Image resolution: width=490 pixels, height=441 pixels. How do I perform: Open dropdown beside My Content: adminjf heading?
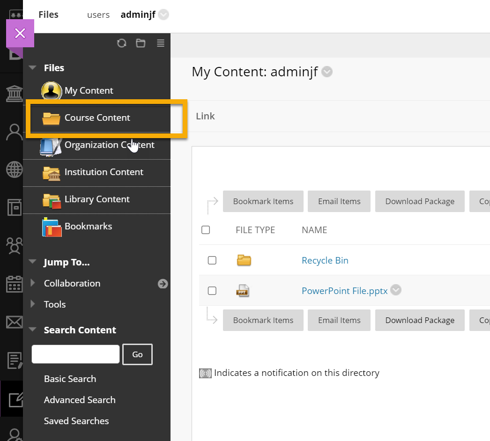coord(327,72)
